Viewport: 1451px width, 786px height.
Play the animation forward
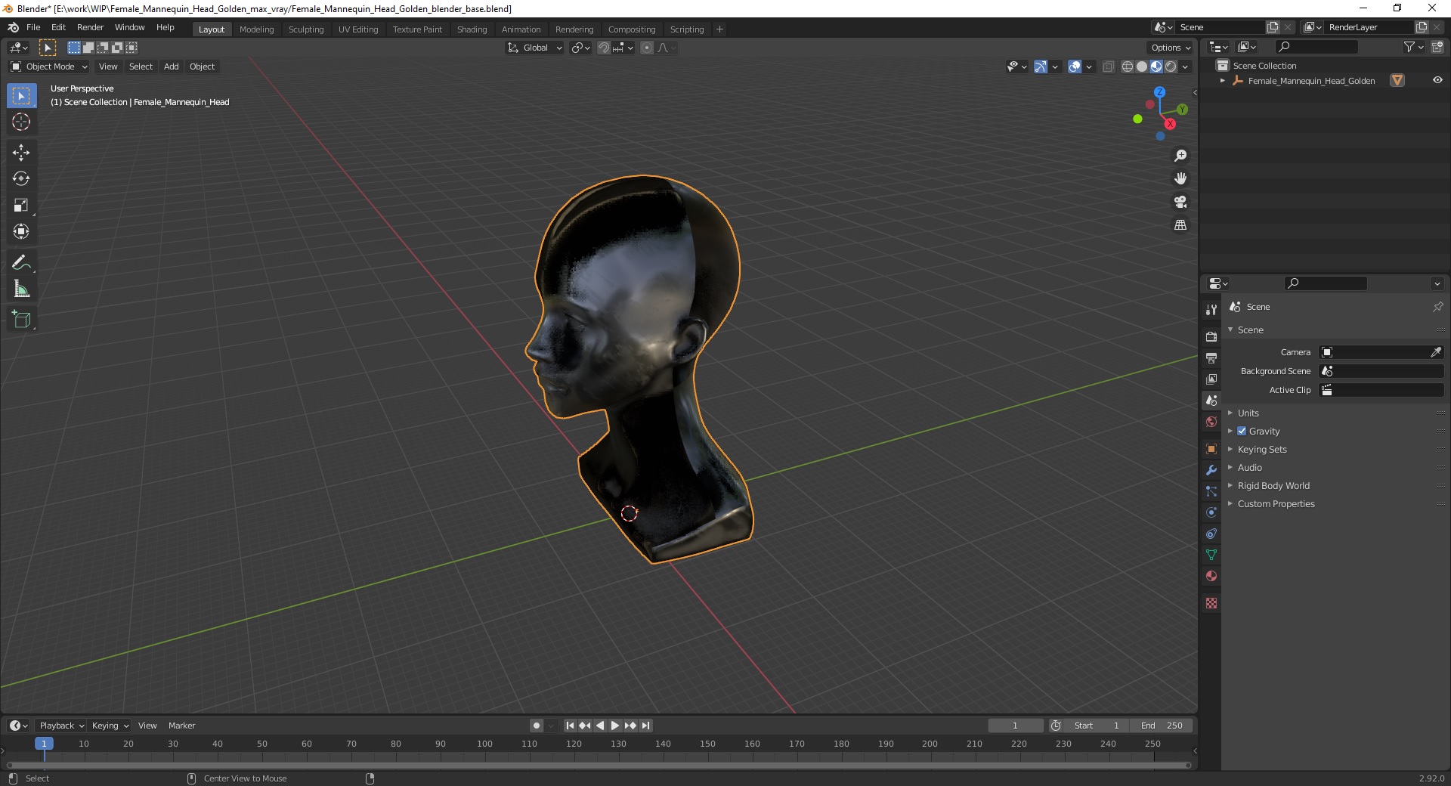tap(615, 726)
